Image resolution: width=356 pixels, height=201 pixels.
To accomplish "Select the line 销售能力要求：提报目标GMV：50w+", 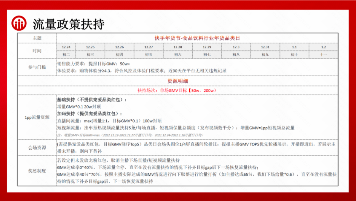I will tap(94, 64).
